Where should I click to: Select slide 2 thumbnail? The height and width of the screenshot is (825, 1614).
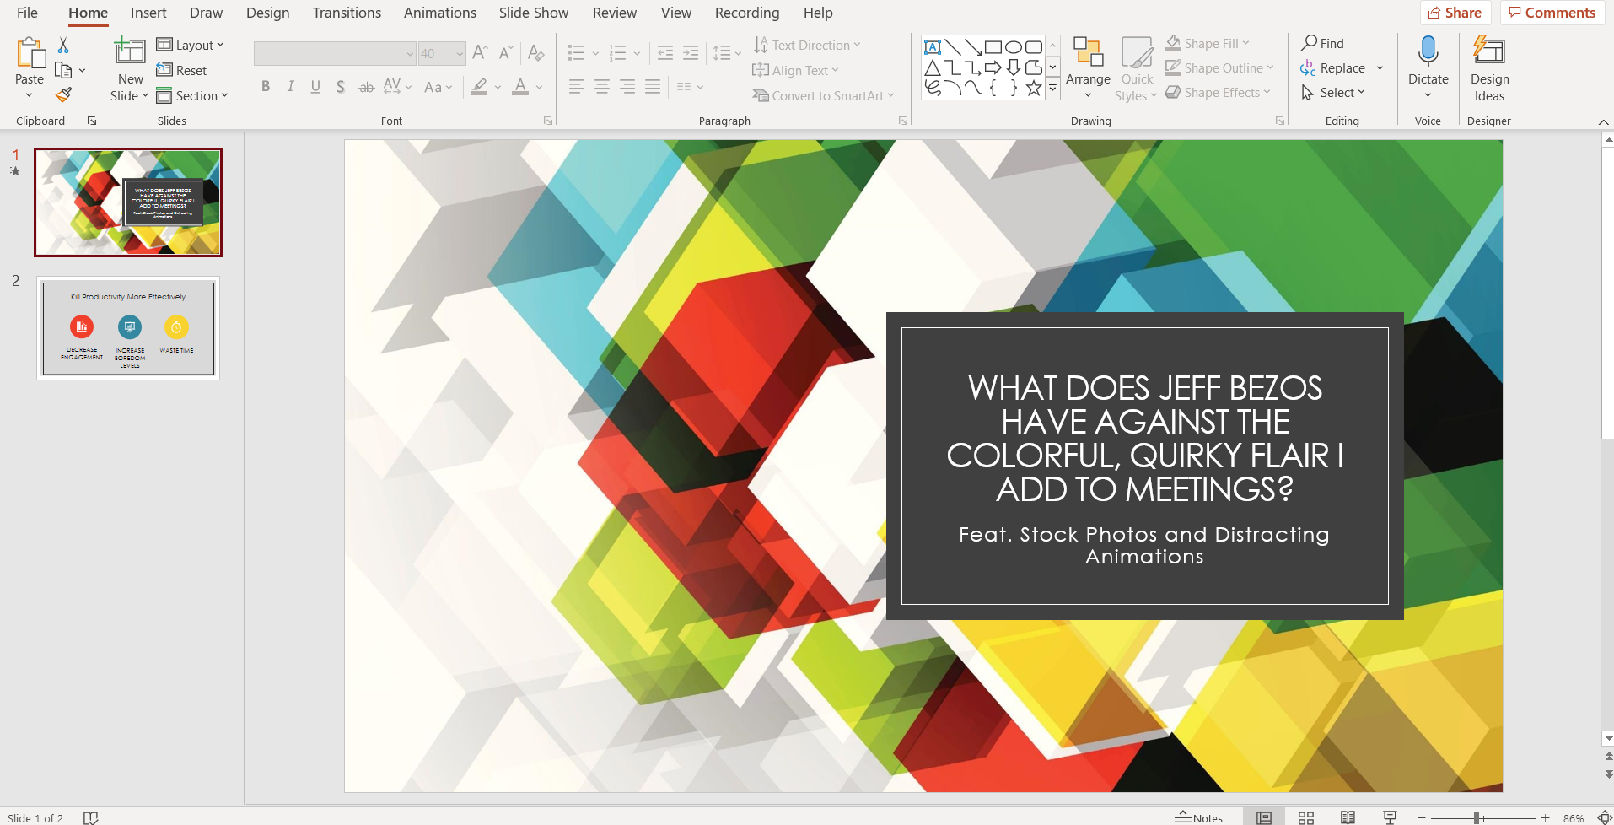128,328
